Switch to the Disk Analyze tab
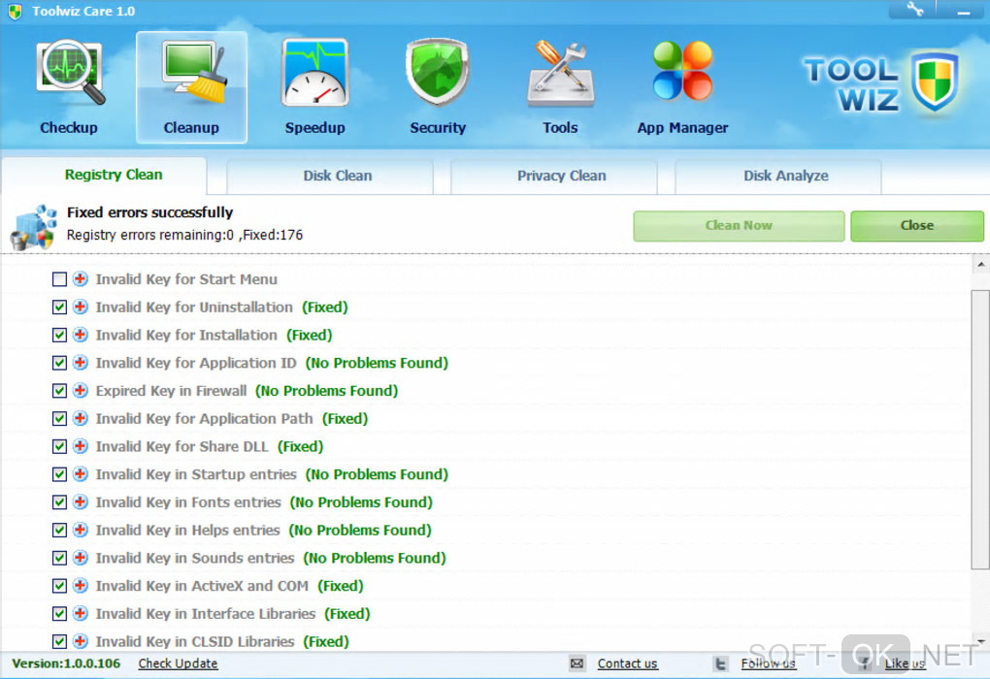This screenshot has height=679, width=990. pyautogui.click(x=778, y=177)
